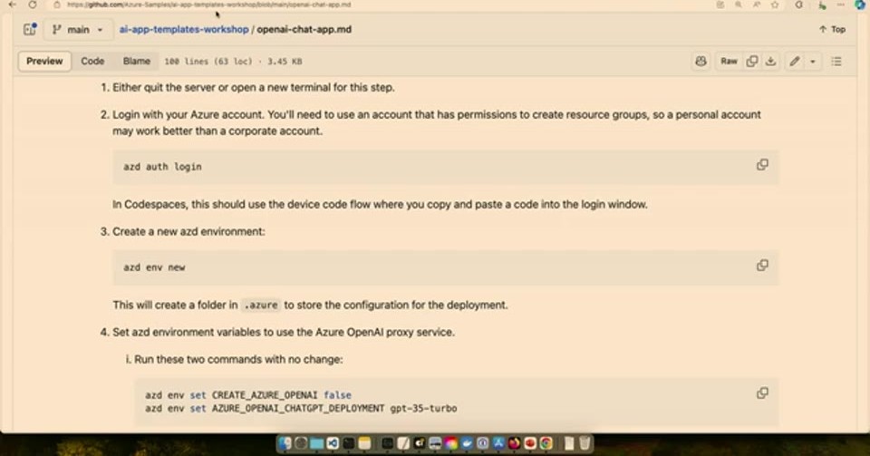
Task: Expand the file tree side panel
Action: (x=29, y=29)
